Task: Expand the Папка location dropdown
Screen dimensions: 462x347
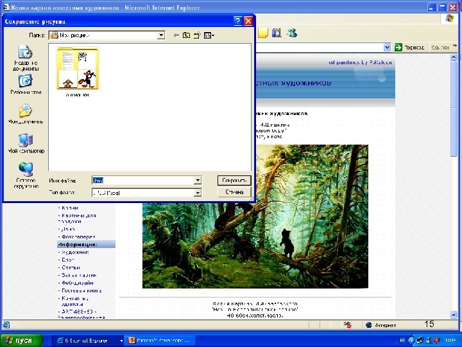Action: click(x=161, y=35)
